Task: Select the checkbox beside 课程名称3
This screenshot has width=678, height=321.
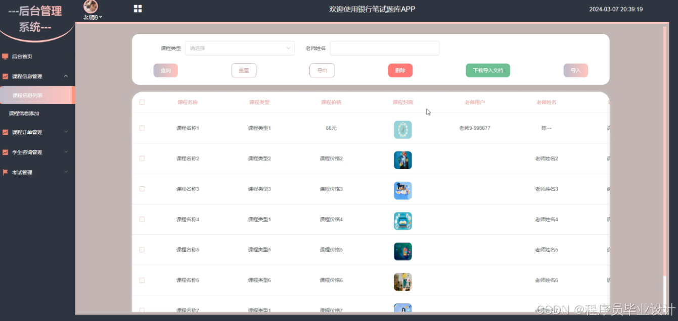Action: 142,189
